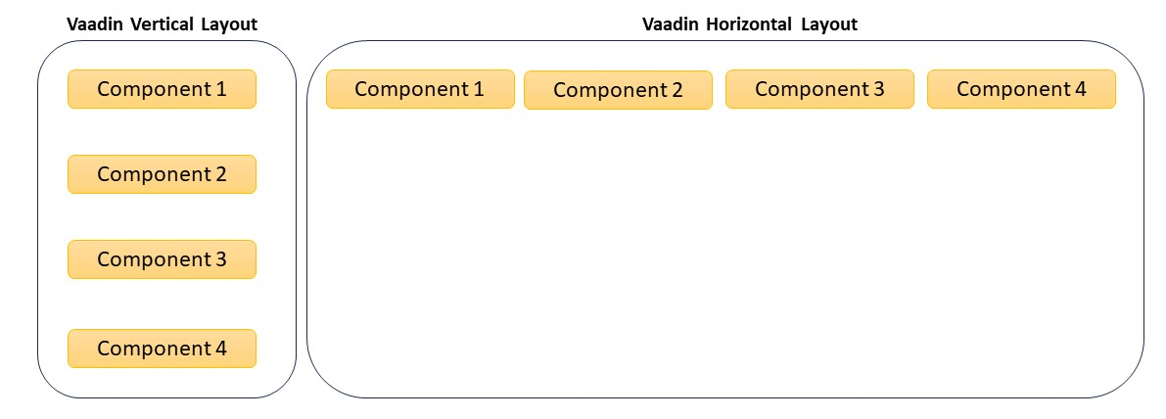Click the gap between vertical Component 1 and Component 2

click(163, 132)
